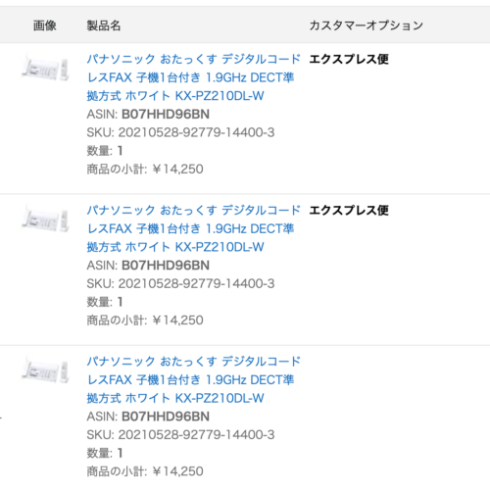Select ASIN B07HHD96BN in the second row

[x=166, y=266]
